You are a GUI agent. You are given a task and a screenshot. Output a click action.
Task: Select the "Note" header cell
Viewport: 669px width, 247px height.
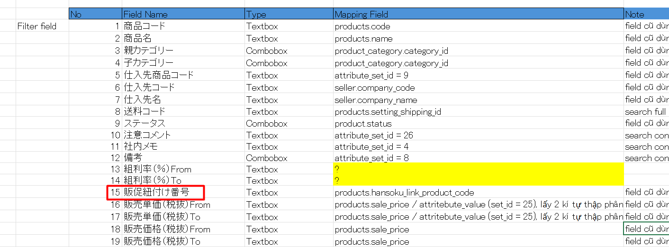[x=646, y=14]
